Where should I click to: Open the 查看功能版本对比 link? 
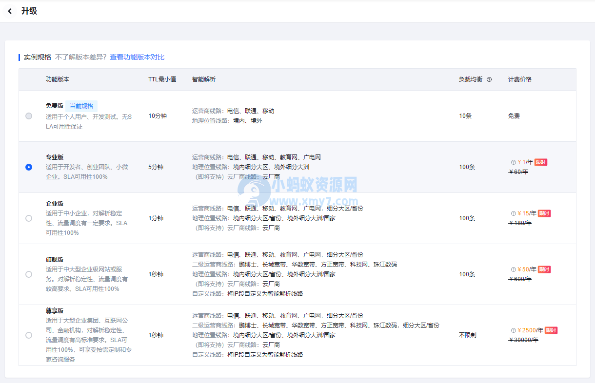tap(137, 57)
